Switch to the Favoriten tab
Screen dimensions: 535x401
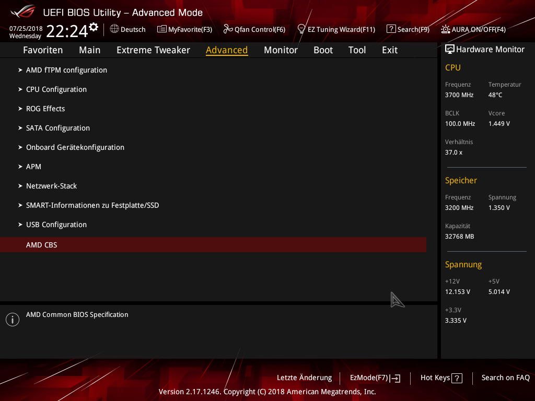coord(43,50)
